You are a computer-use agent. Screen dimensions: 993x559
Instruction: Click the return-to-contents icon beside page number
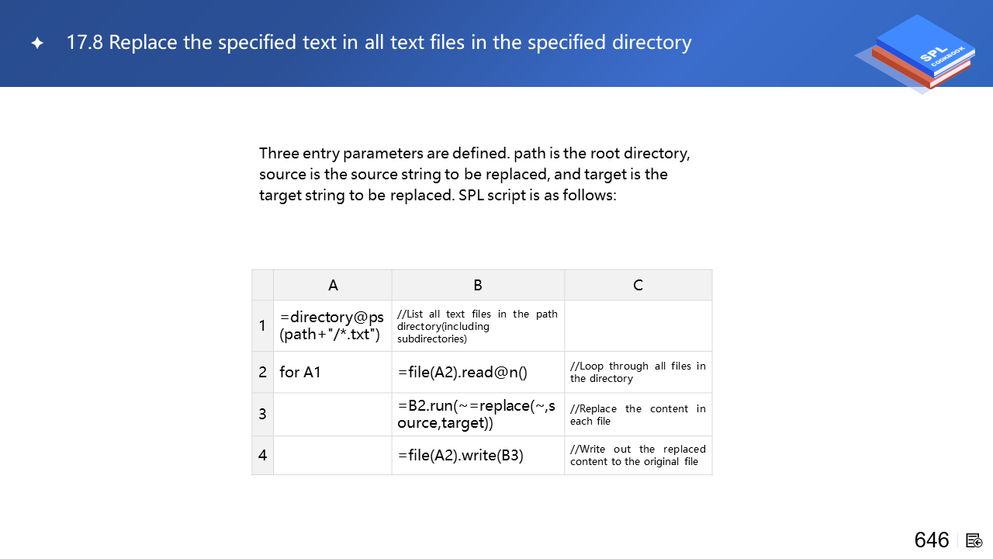974,540
